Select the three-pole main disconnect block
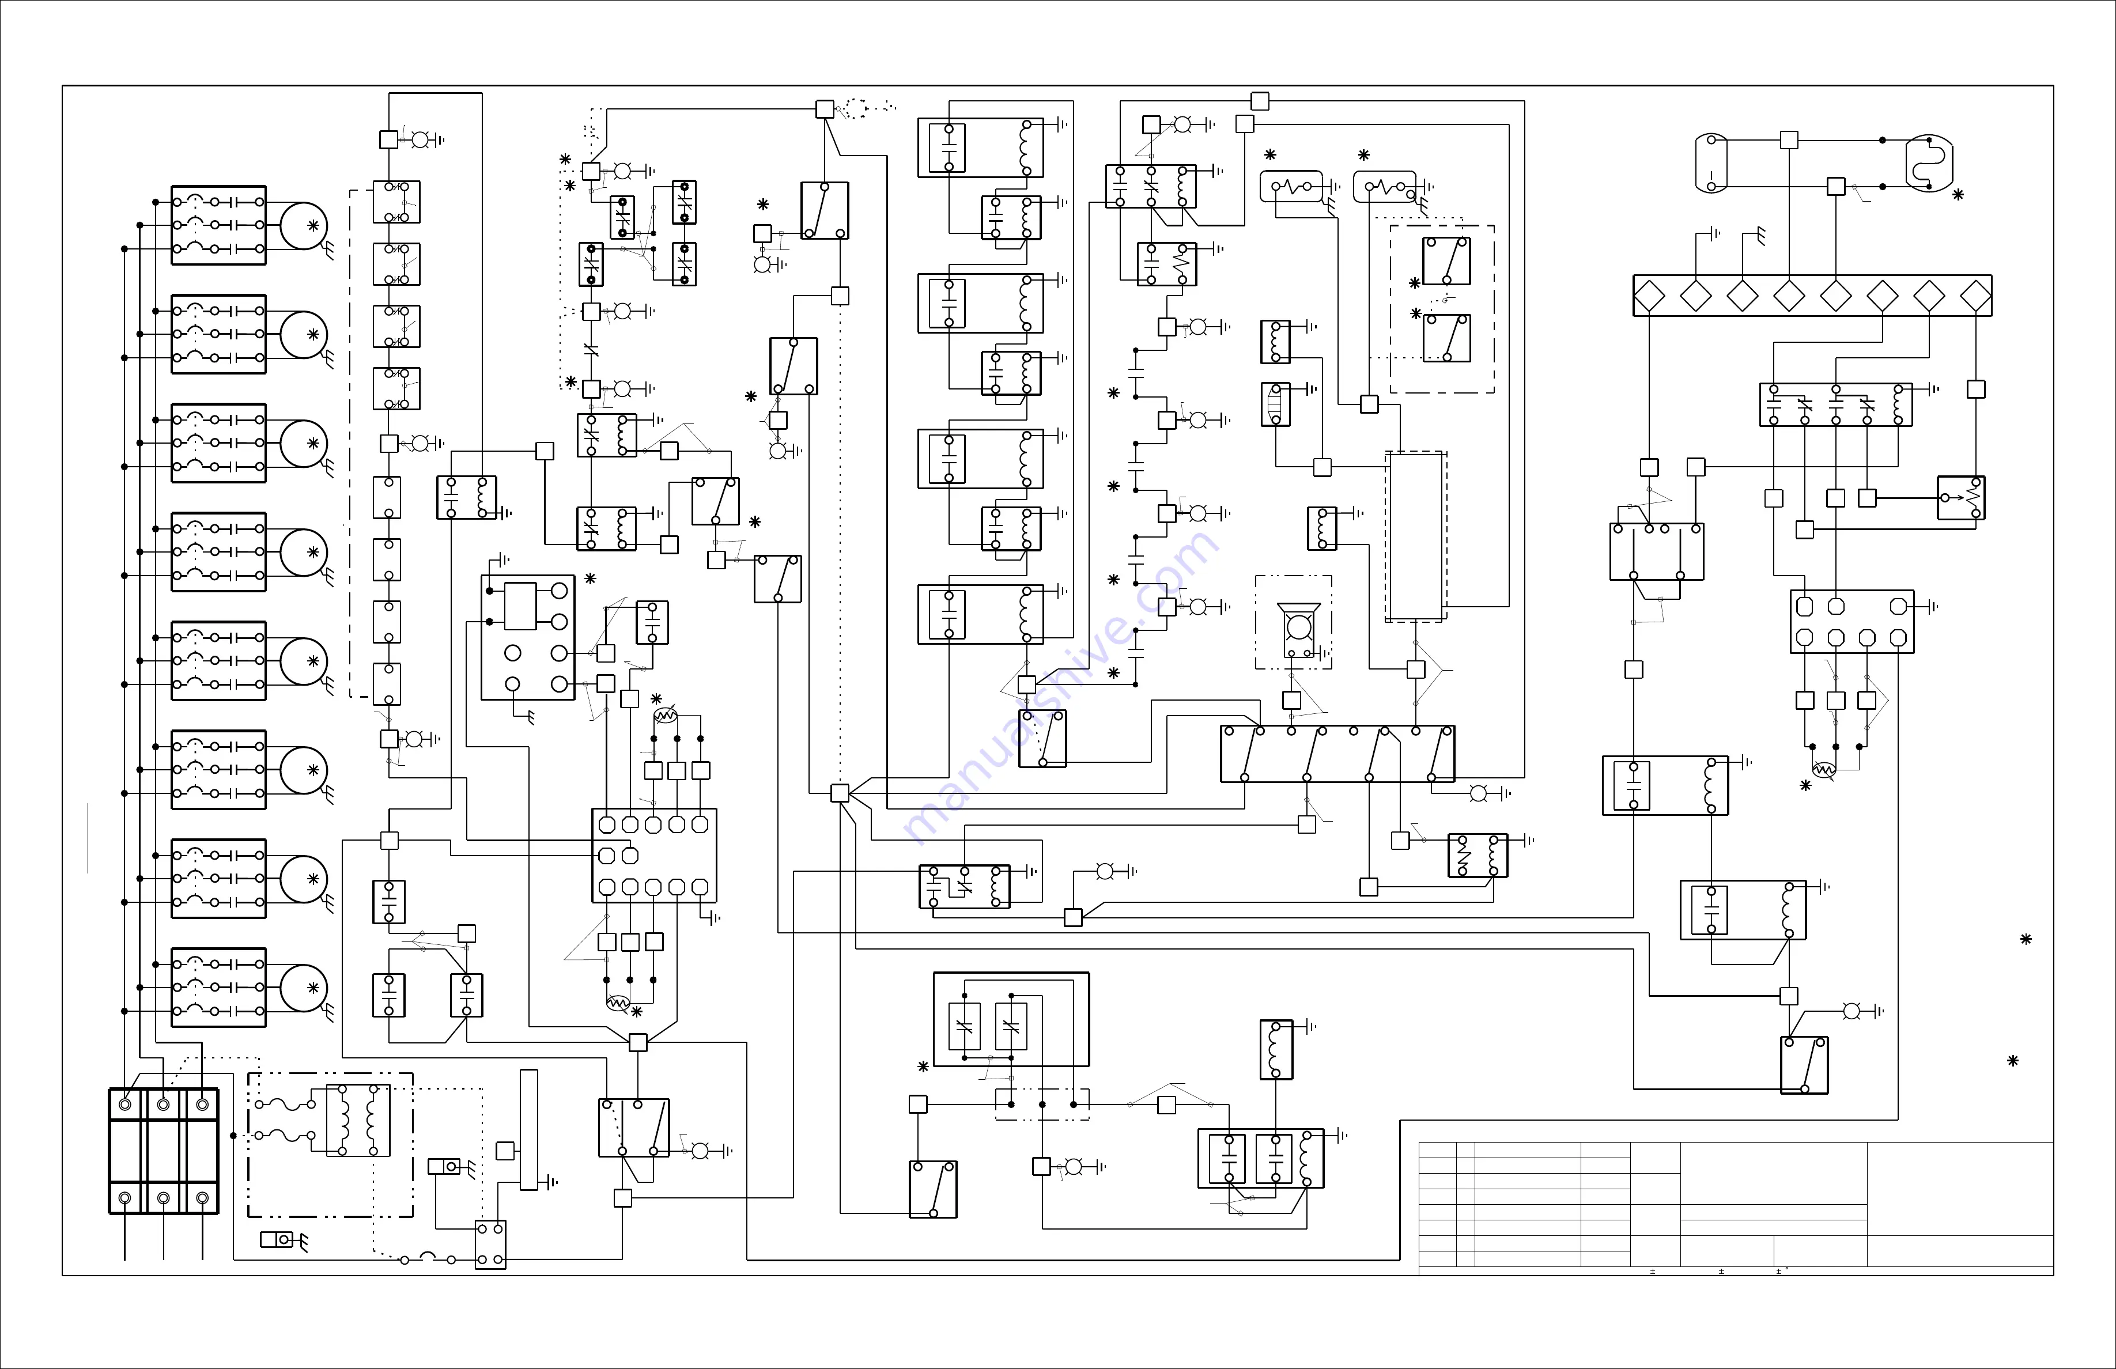The width and height of the screenshot is (2116, 1369). pos(164,1151)
